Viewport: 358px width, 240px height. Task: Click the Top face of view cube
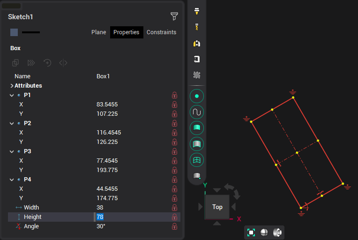(x=217, y=207)
